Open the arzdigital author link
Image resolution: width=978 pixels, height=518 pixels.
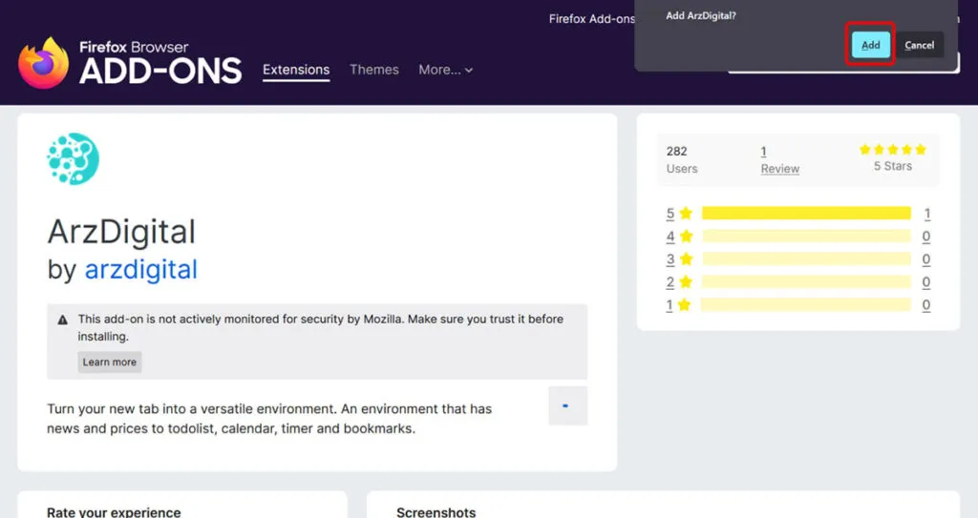click(141, 269)
